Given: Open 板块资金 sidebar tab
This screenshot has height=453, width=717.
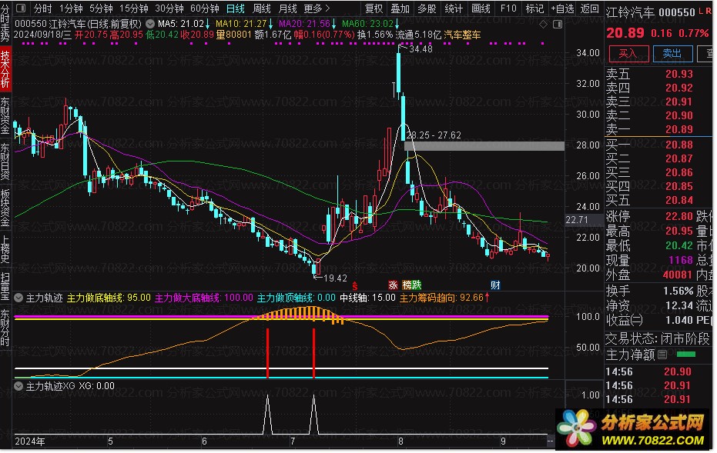Looking at the screenshot, I should tap(5, 208).
